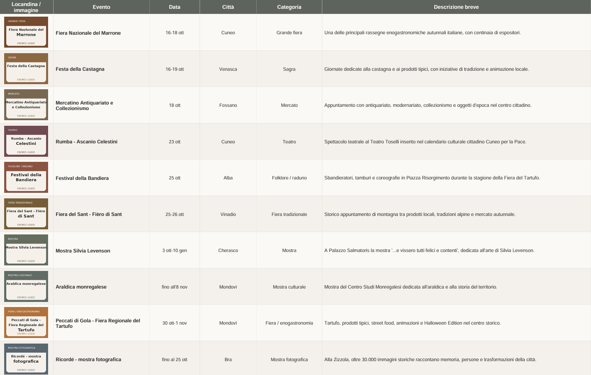Click the date cell 16-18 ott
591x375 pixels.
[x=175, y=33]
